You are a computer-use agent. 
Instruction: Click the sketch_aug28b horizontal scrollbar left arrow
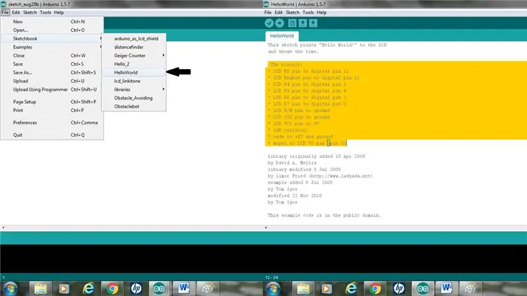coord(3,228)
